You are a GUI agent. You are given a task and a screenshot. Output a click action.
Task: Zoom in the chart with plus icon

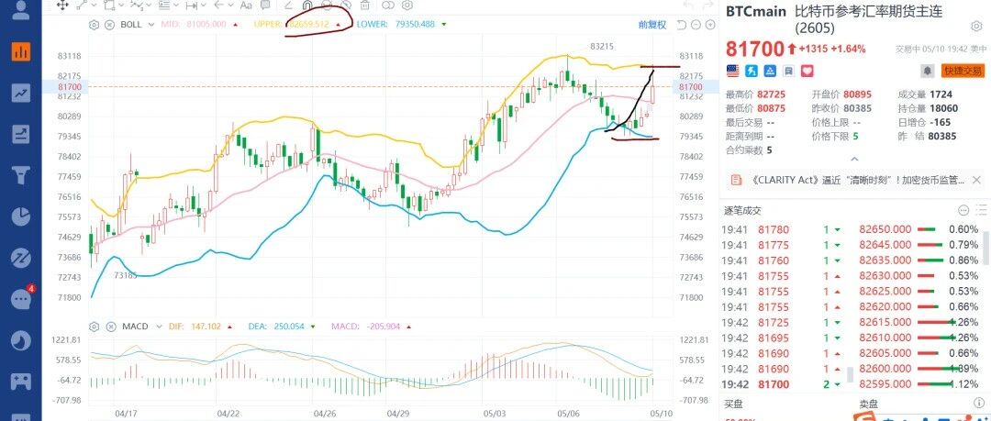[x=711, y=26]
